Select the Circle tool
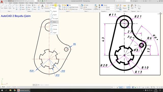Image resolution: width=163 pixels, height=92 pixels. (10, 6)
